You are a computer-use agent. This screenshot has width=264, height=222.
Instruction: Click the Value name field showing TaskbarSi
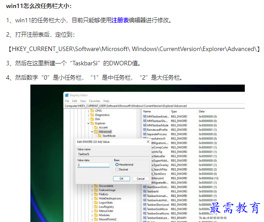(113, 154)
